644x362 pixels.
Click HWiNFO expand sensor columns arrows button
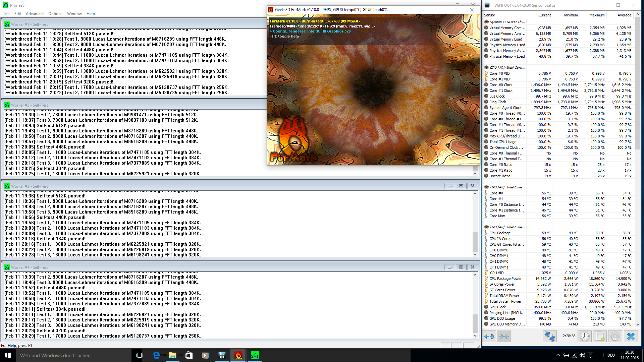[489, 336]
